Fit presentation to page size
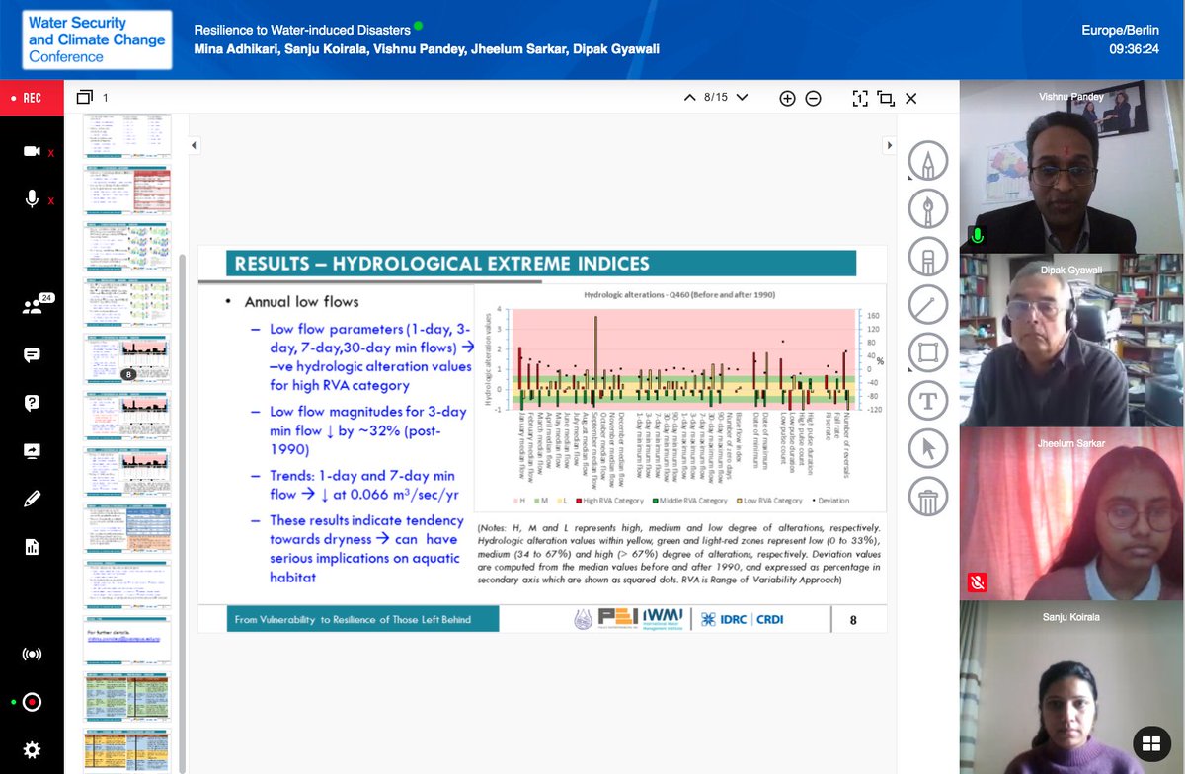The image size is (1185, 774). coord(860,98)
